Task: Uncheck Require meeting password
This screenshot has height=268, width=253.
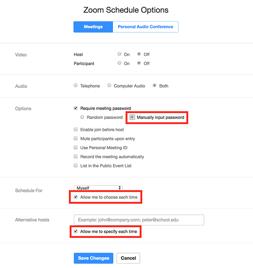Action: click(76, 108)
